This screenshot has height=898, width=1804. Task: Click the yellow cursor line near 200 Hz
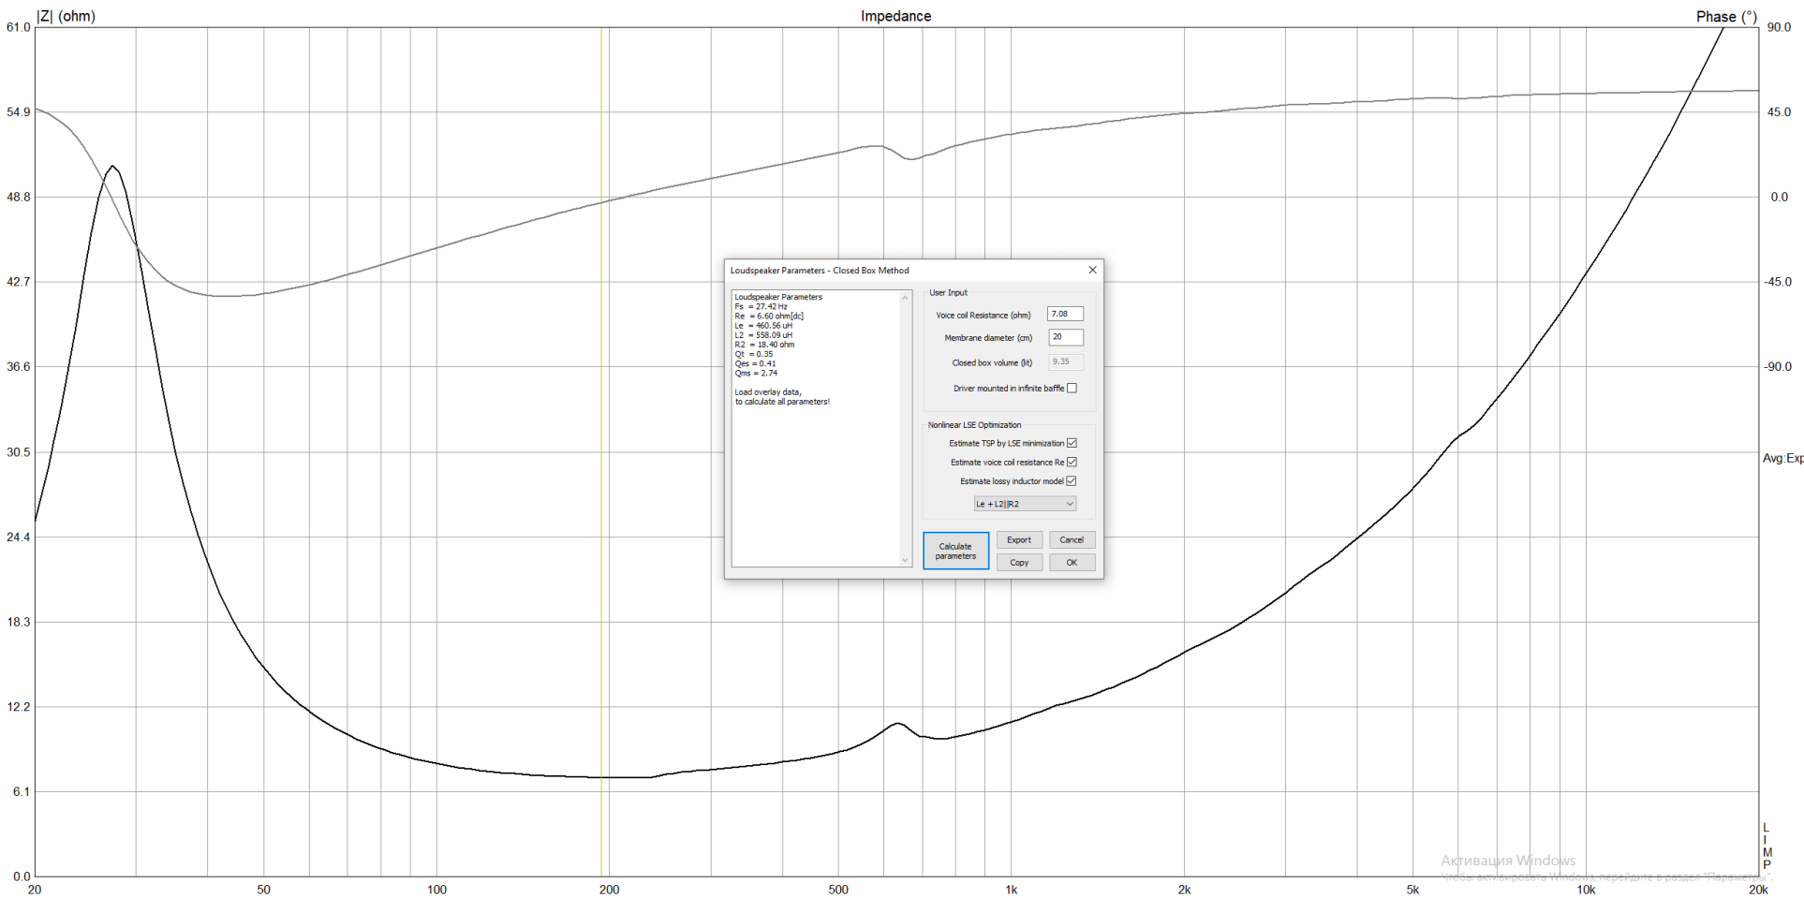coord(601,449)
